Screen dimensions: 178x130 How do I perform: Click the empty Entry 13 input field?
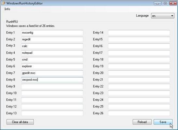point(52,113)
